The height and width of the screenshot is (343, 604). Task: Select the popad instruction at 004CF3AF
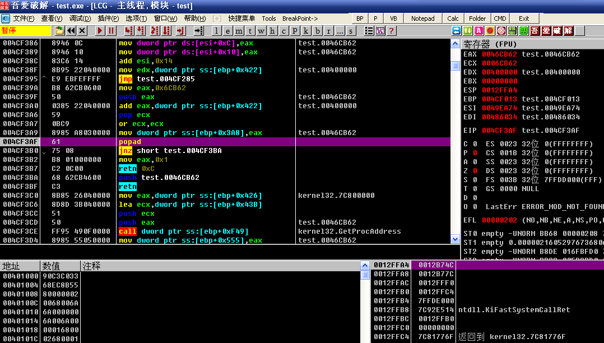click(225, 142)
